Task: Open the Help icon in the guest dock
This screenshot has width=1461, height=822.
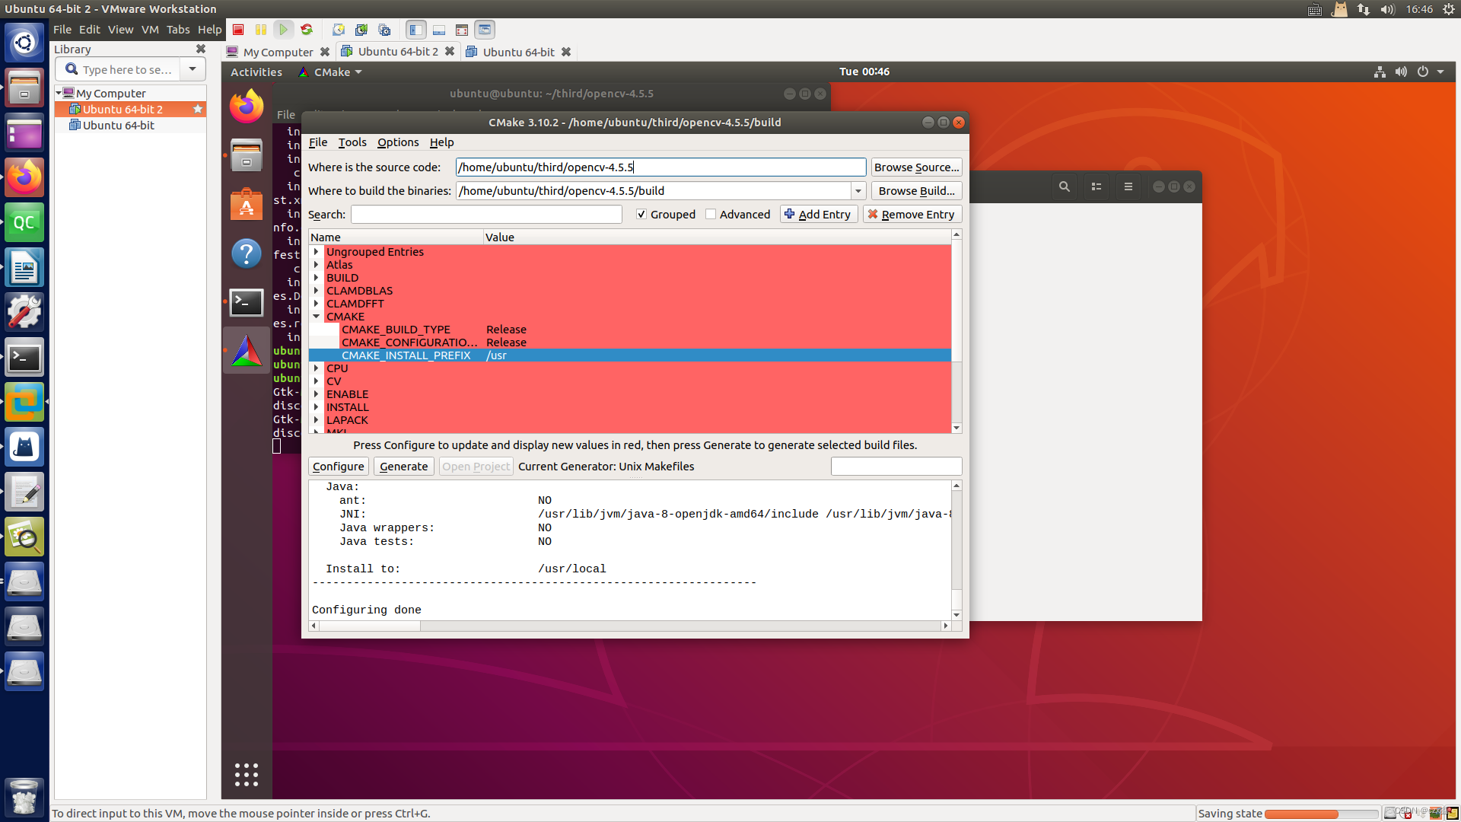Action: (247, 253)
